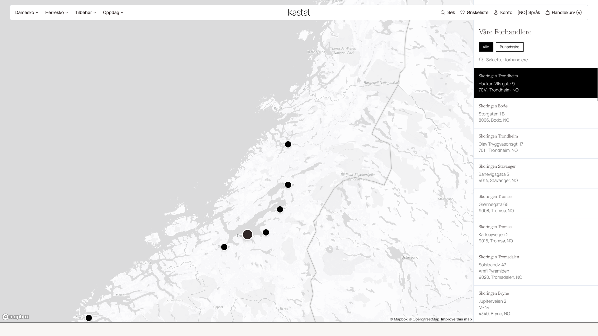Select the large Trondheim map marker

(248, 235)
